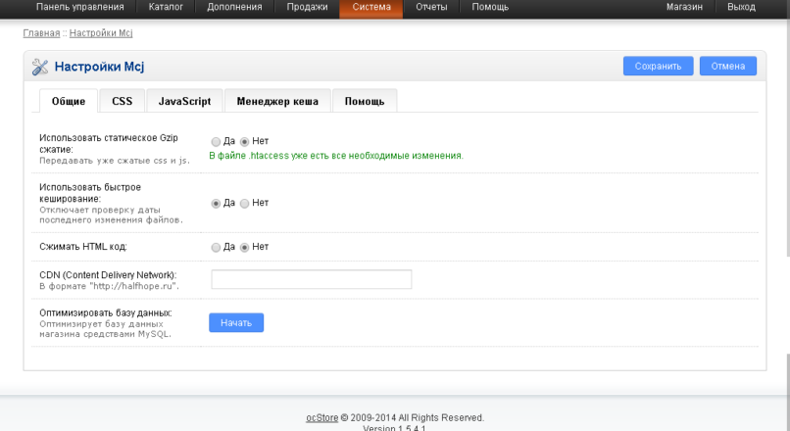Select Нет for быстрое кеширование
This screenshot has width=790, height=431.
[244, 204]
